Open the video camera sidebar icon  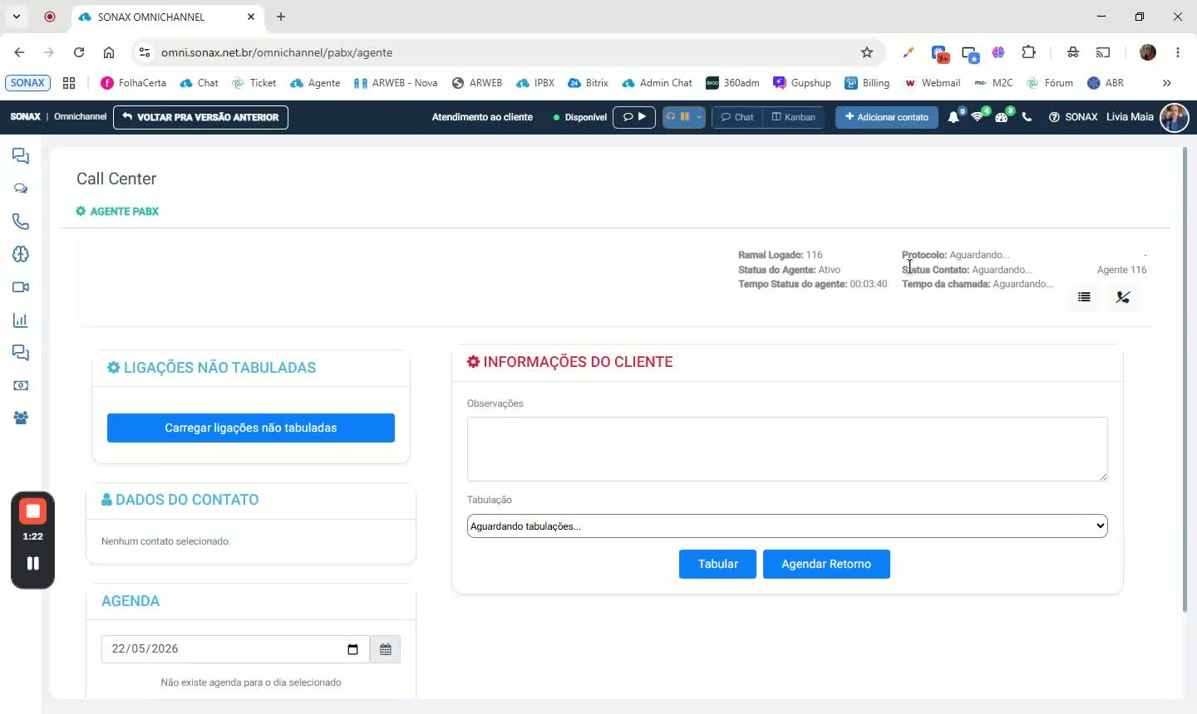click(21, 287)
